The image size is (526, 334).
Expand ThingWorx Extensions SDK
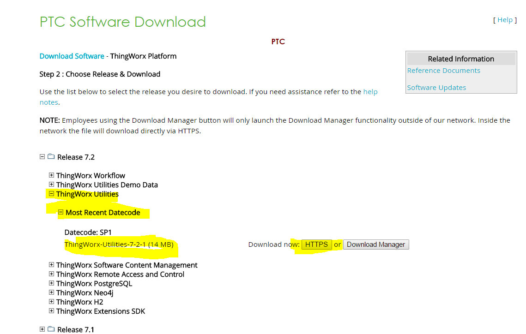pyautogui.click(x=51, y=310)
